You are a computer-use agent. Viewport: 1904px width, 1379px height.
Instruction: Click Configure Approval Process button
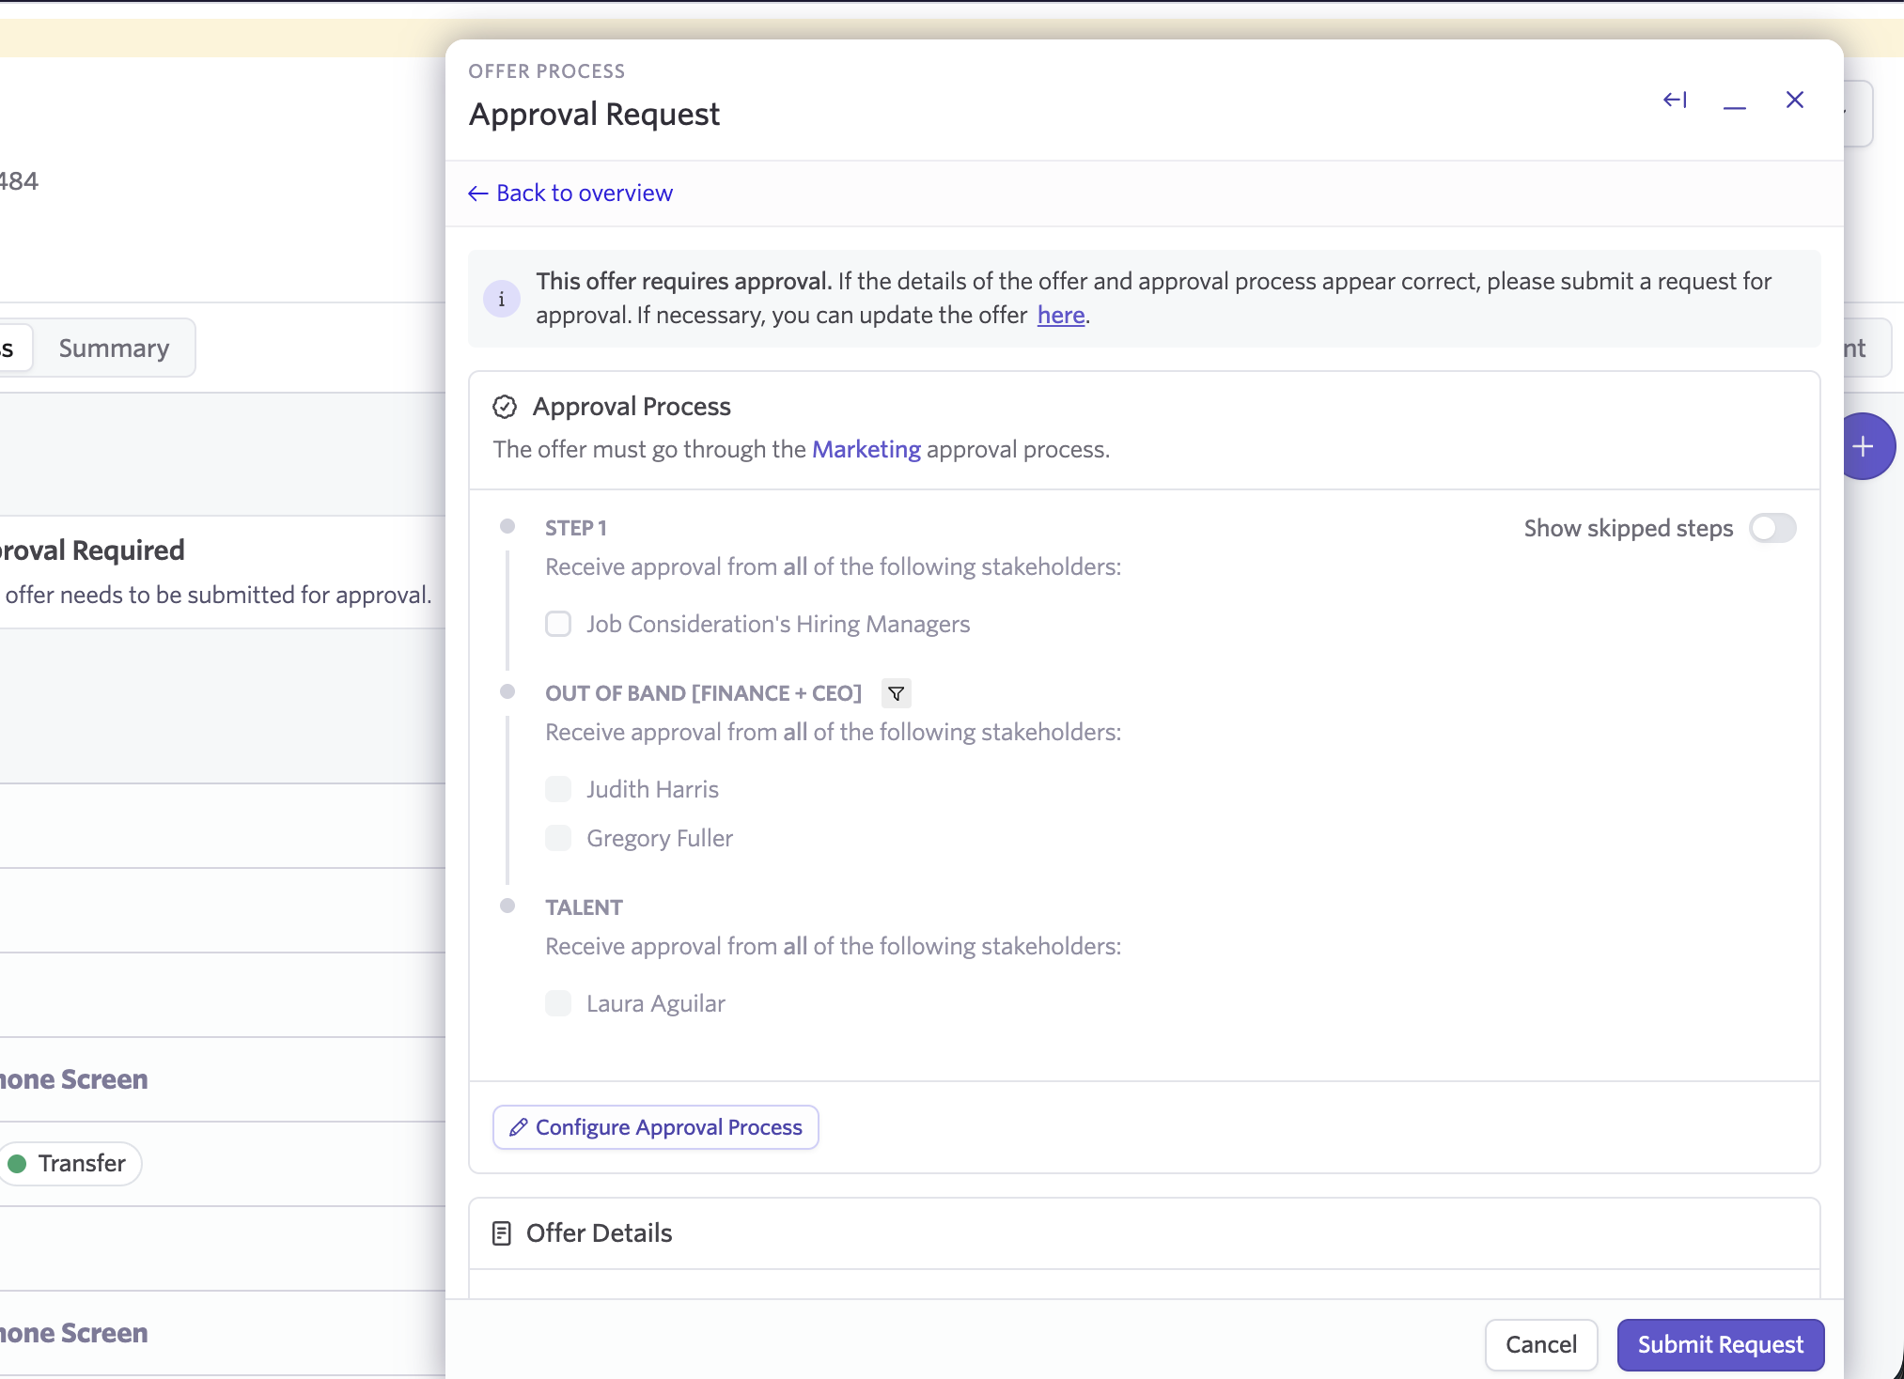(655, 1127)
